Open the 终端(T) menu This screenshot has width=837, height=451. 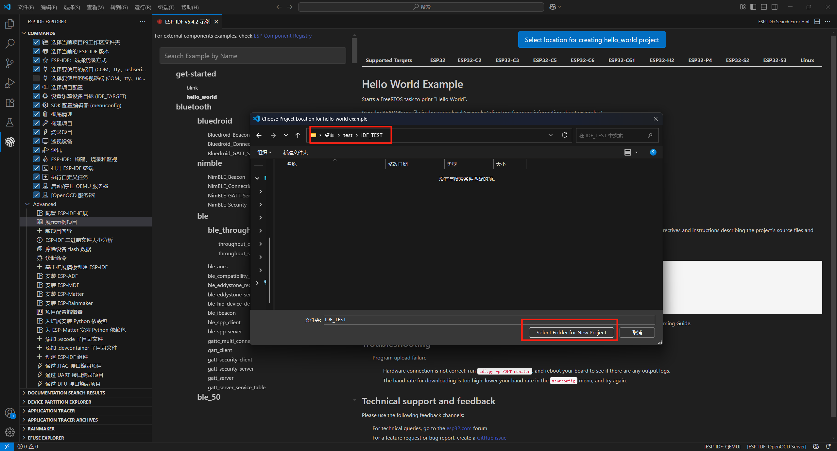pyautogui.click(x=166, y=7)
